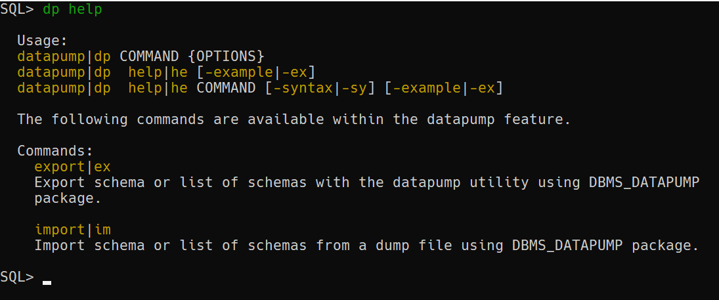Click the "Usage:" heading
Image resolution: width=719 pixels, height=300 pixels.
point(42,41)
